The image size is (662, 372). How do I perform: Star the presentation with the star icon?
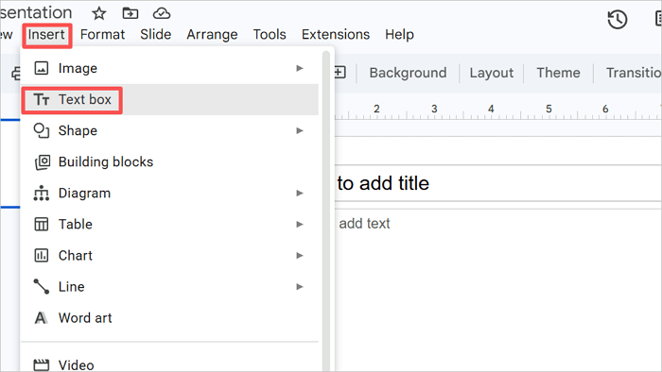point(98,13)
